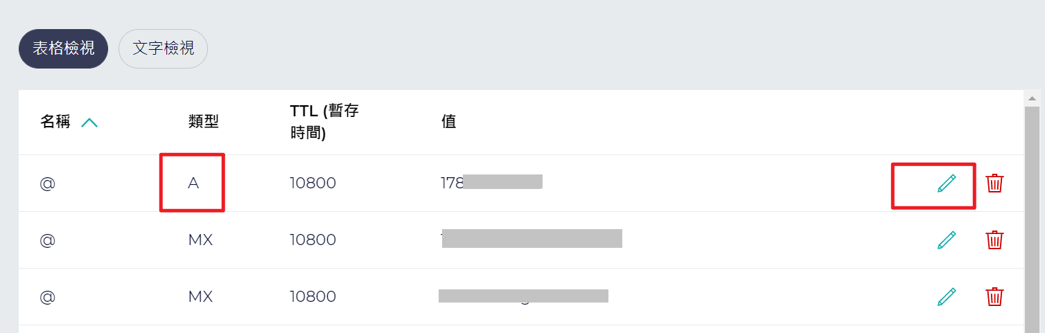This screenshot has width=1045, height=333.
Task: Click the @ name of the second MX record
Action: tap(47, 297)
